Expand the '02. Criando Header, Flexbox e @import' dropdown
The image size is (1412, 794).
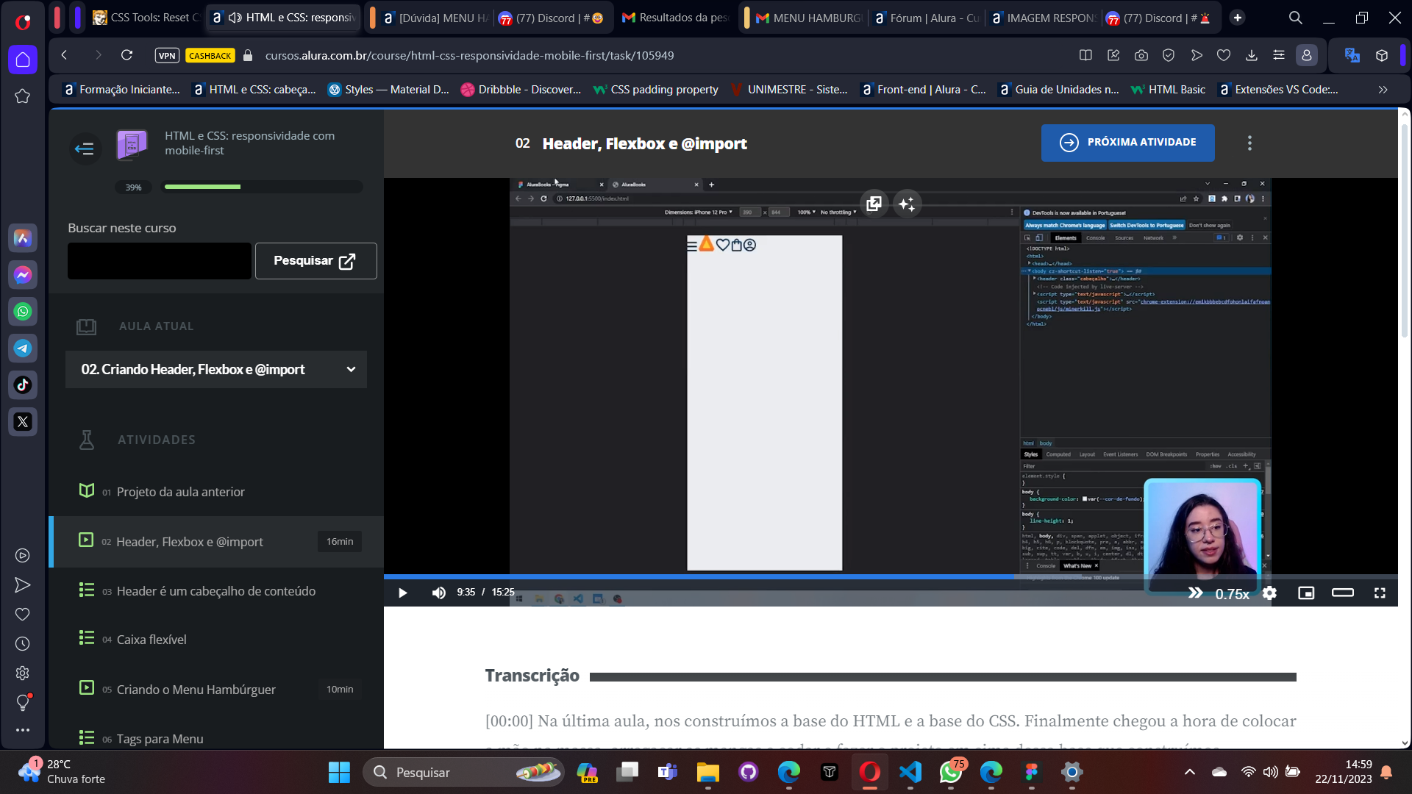tap(216, 369)
